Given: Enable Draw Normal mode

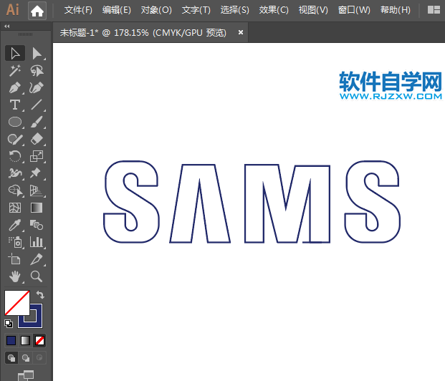Looking at the screenshot, I should point(11,358).
